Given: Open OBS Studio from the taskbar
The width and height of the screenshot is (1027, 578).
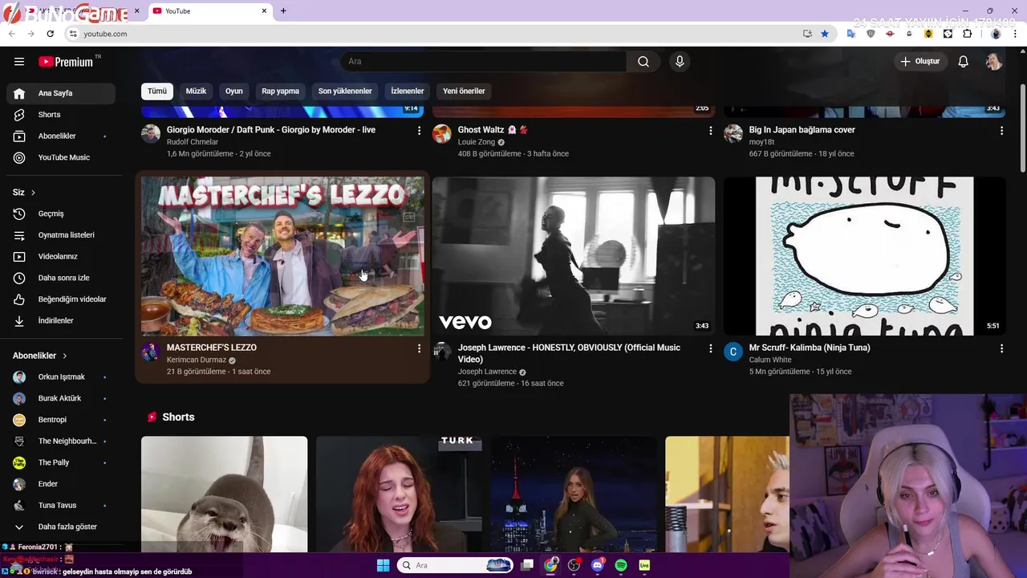Looking at the screenshot, I should (574, 565).
